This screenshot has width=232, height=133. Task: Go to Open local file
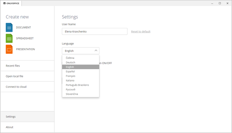[14, 76]
